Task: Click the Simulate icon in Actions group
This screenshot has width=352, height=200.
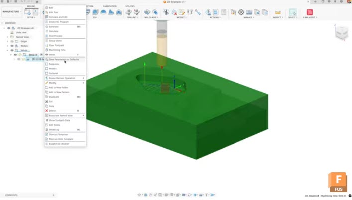Action: click(208, 12)
